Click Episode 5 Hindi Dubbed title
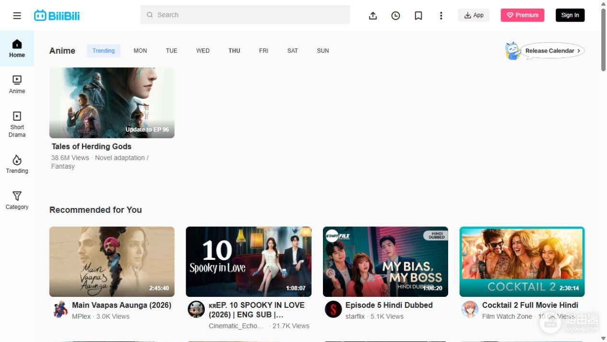 tap(389, 305)
